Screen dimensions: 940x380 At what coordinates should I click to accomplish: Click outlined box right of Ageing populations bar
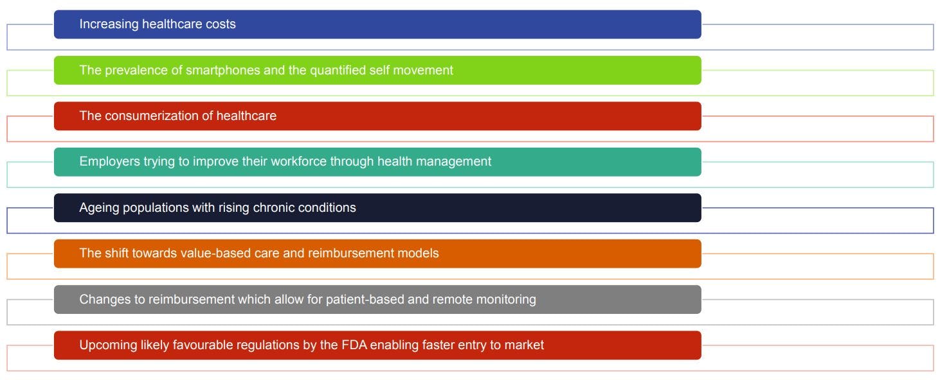point(817,221)
